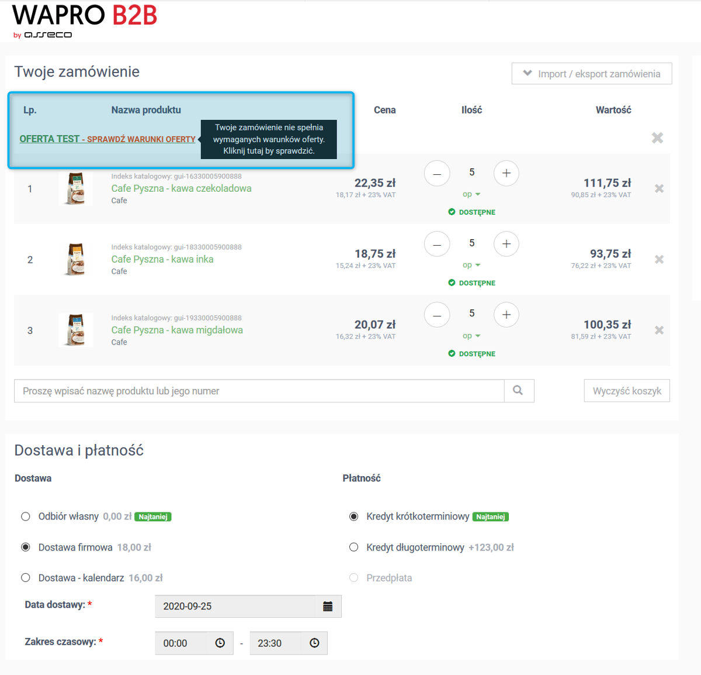Open the clock picker for 00:00

pyautogui.click(x=220, y=643)
